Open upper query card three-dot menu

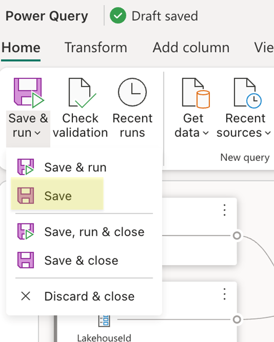click(224, 210)
